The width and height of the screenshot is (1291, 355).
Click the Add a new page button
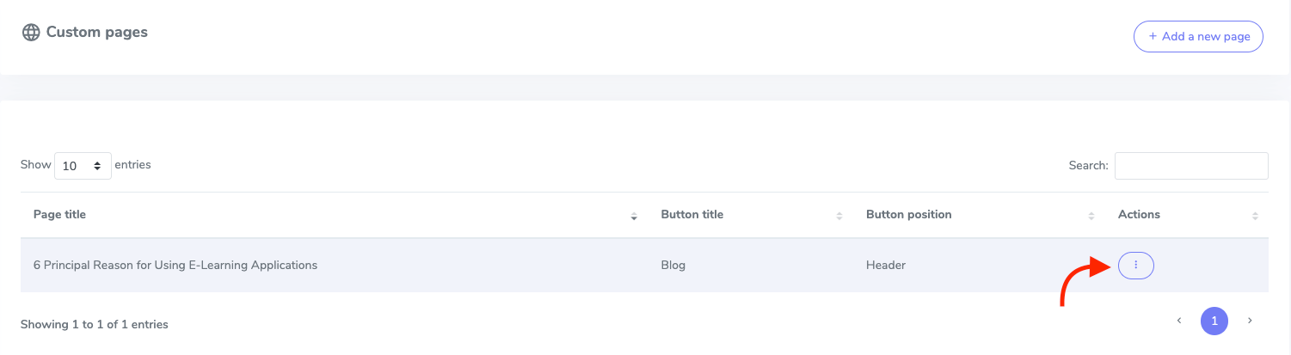pyautogui.click(x=1198, y=37)
